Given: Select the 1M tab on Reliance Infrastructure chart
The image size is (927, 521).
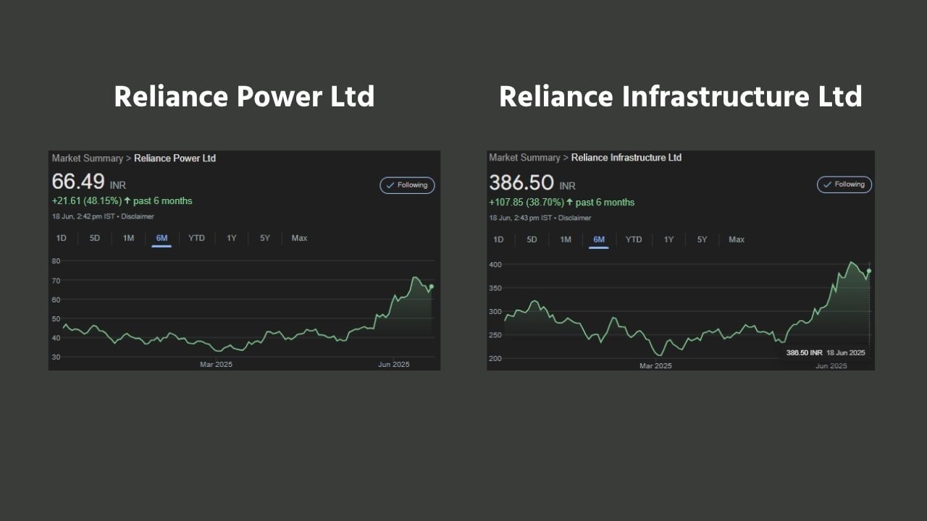Looking at the screenshot, I should tap(566, 240).
